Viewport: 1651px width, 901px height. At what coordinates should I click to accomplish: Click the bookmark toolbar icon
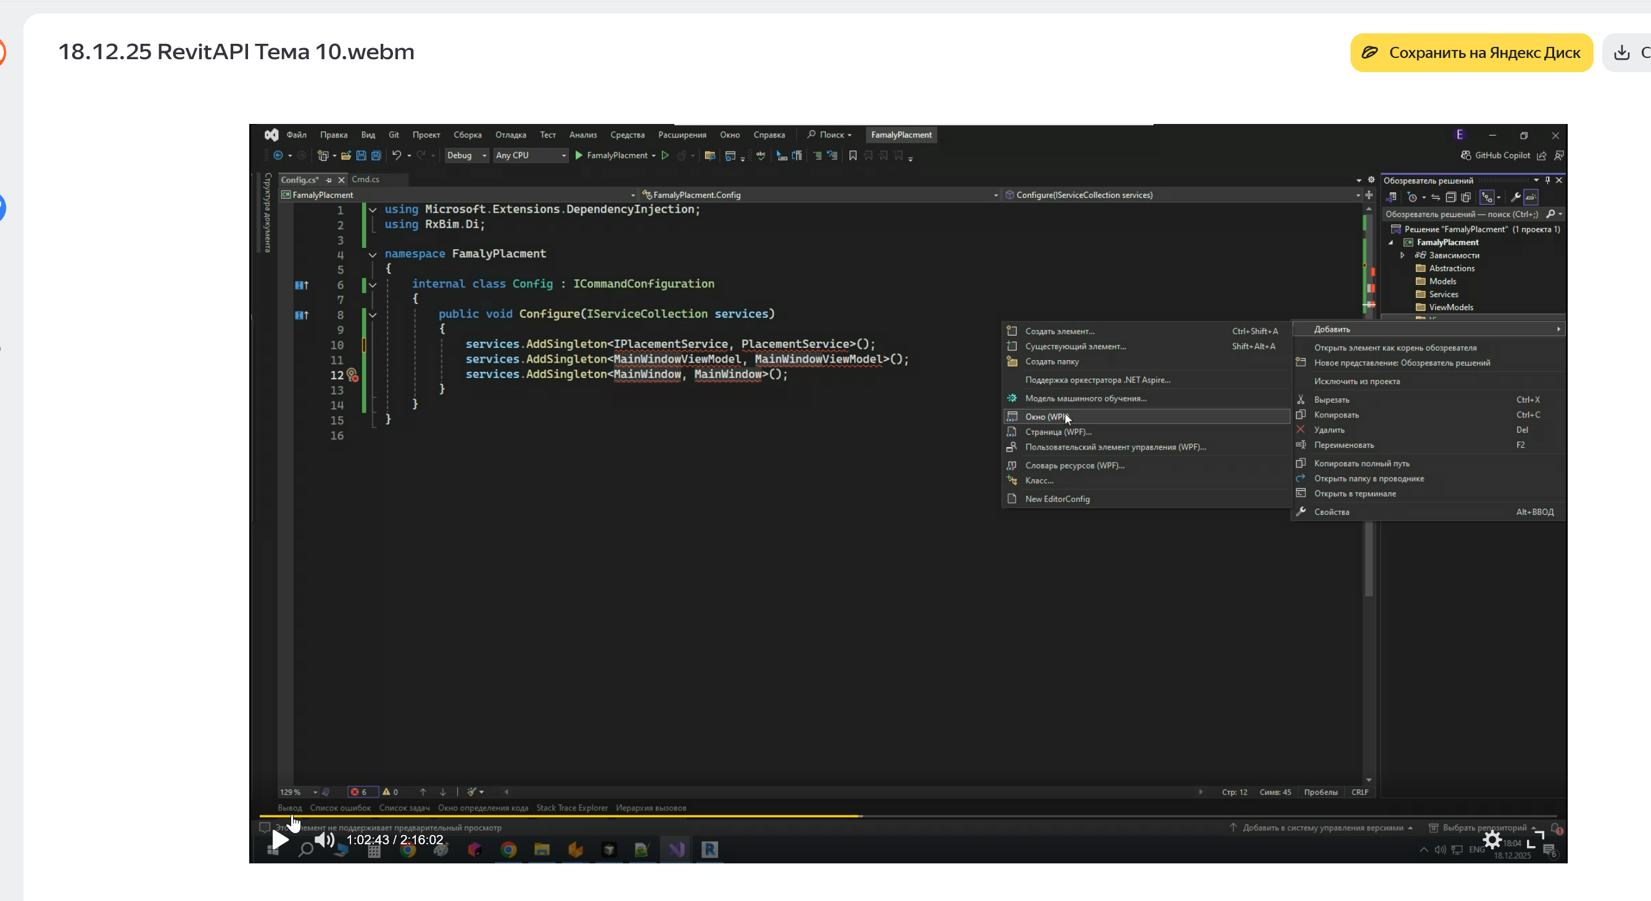[x=853, y=156]
